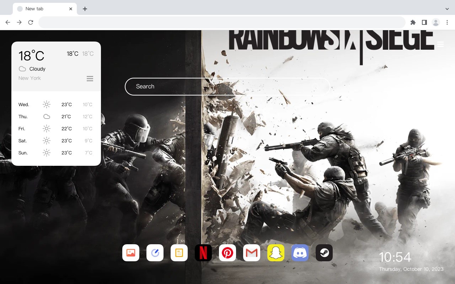The image size is (455, 284).
Task: Open the Extensions puzzle icon
Action: [413, 22]
